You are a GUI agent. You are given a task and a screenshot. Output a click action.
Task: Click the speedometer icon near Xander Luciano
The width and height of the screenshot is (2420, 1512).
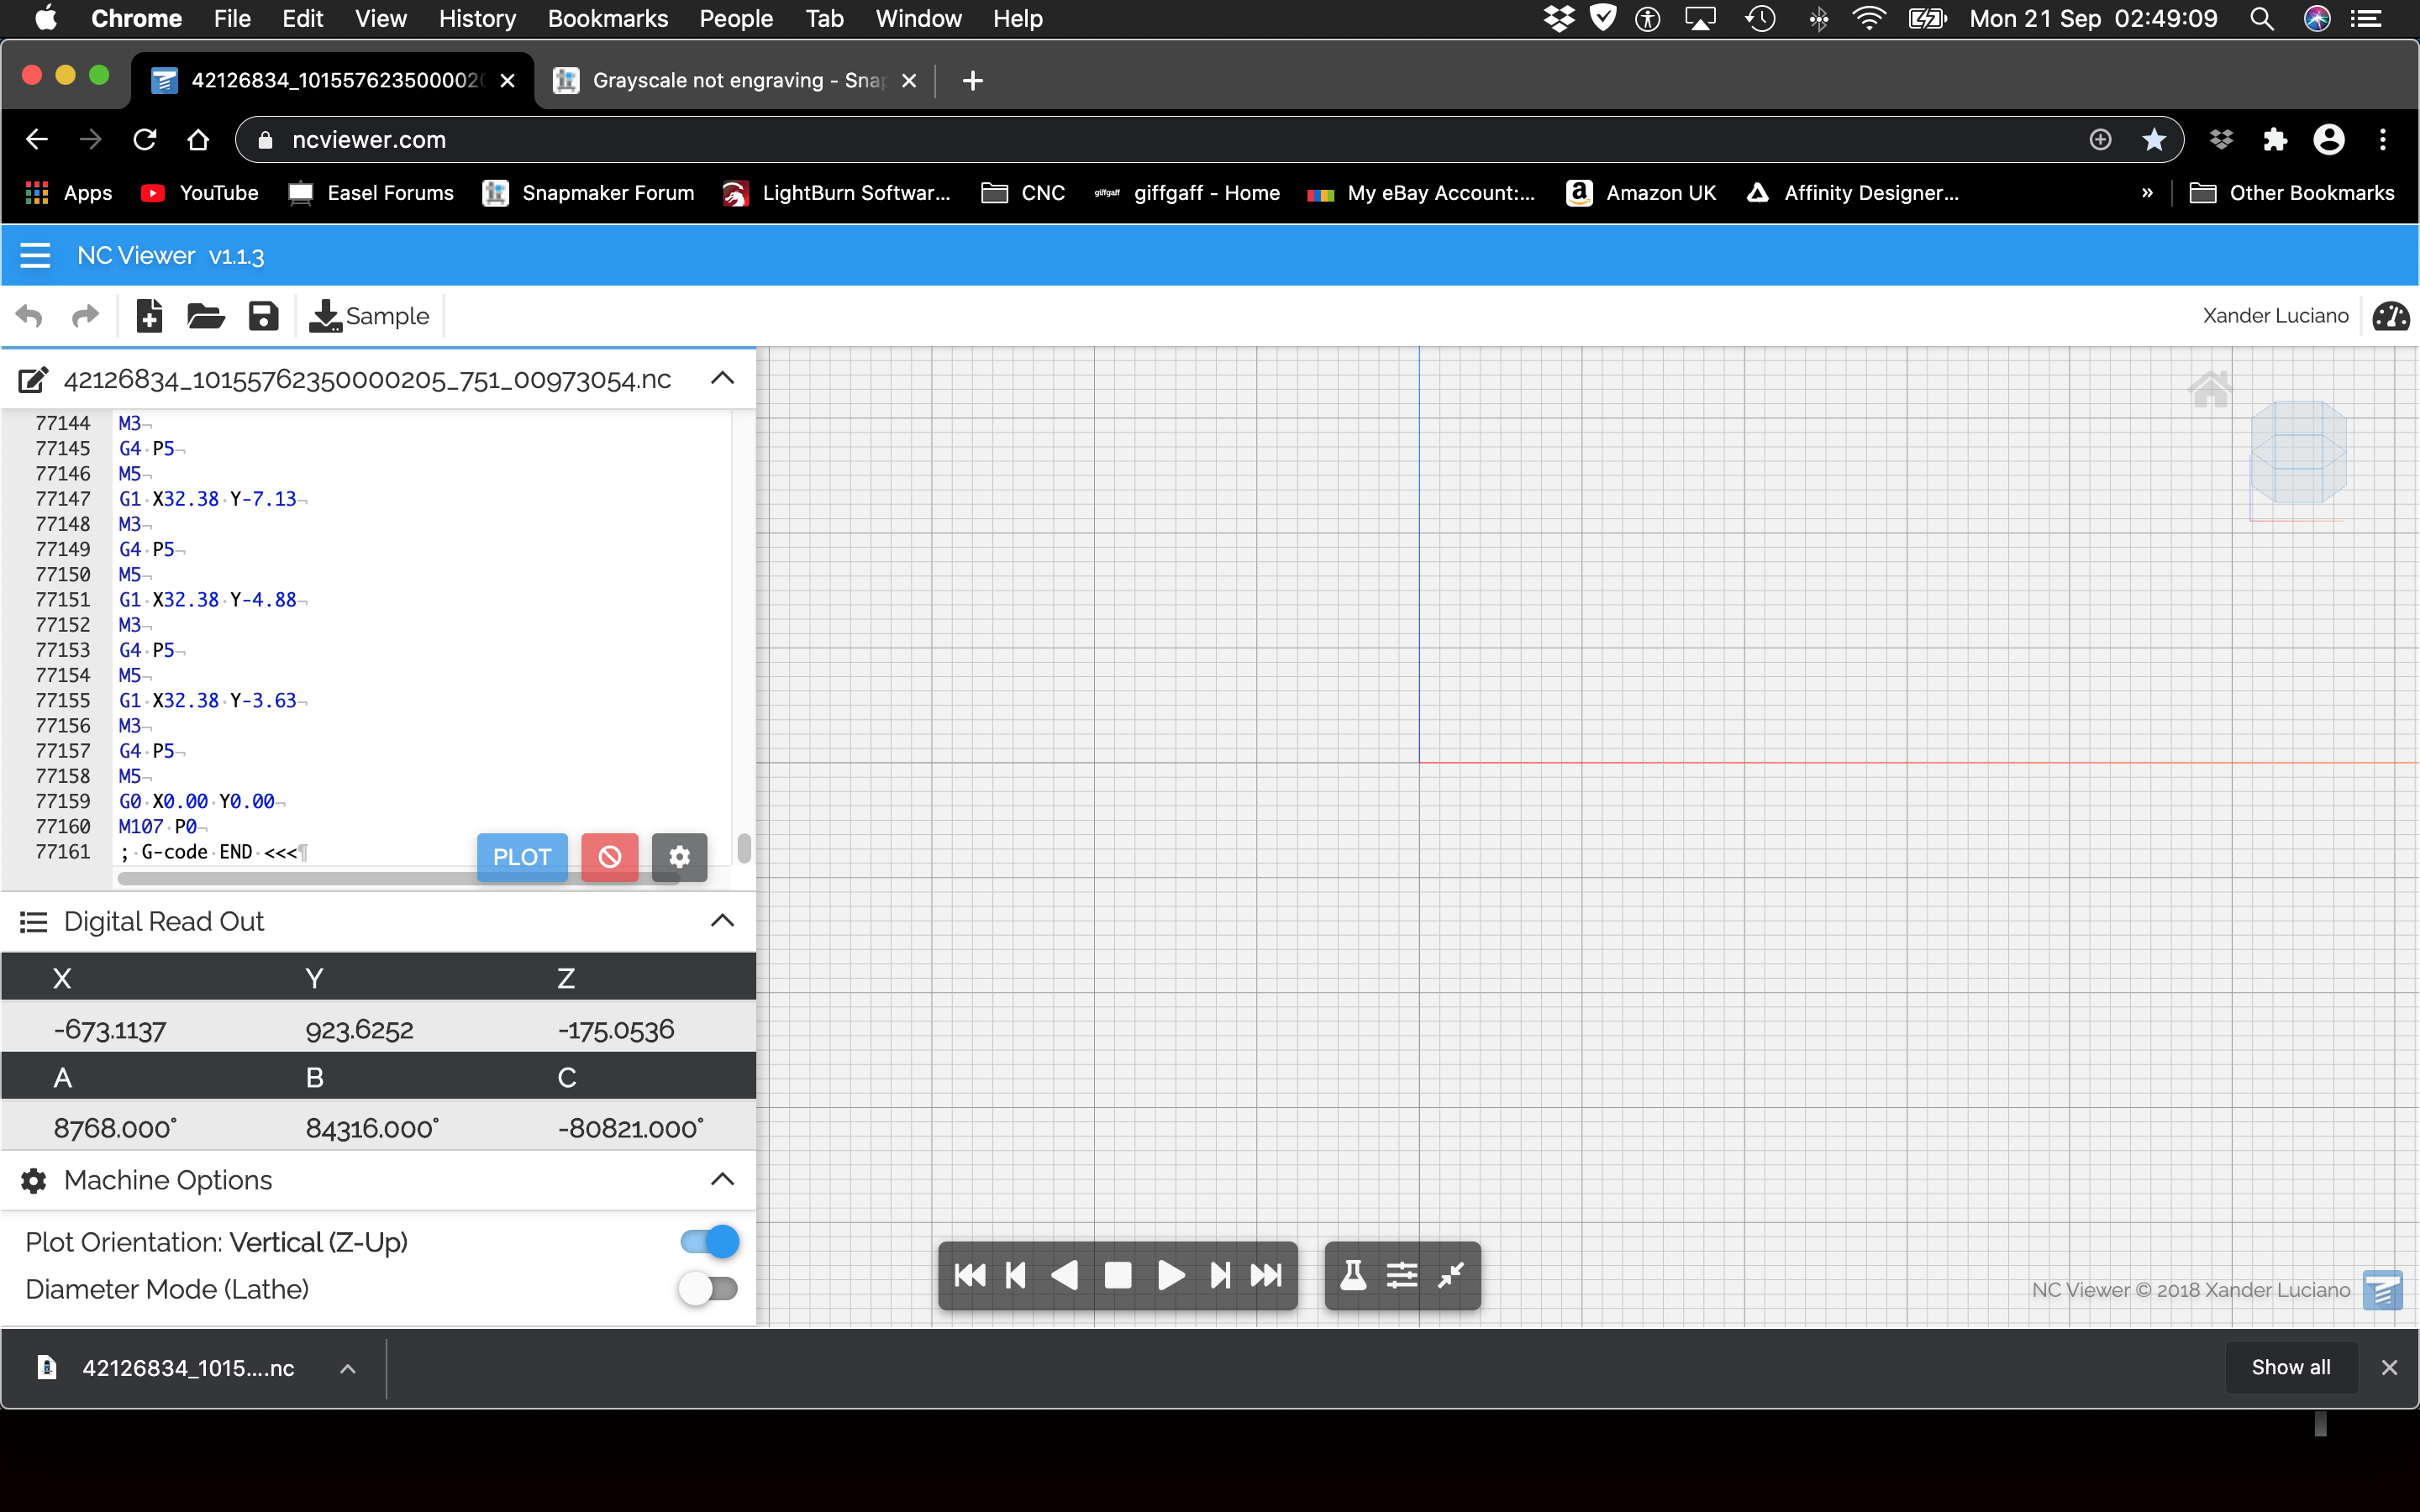(x=2390, y=316)
